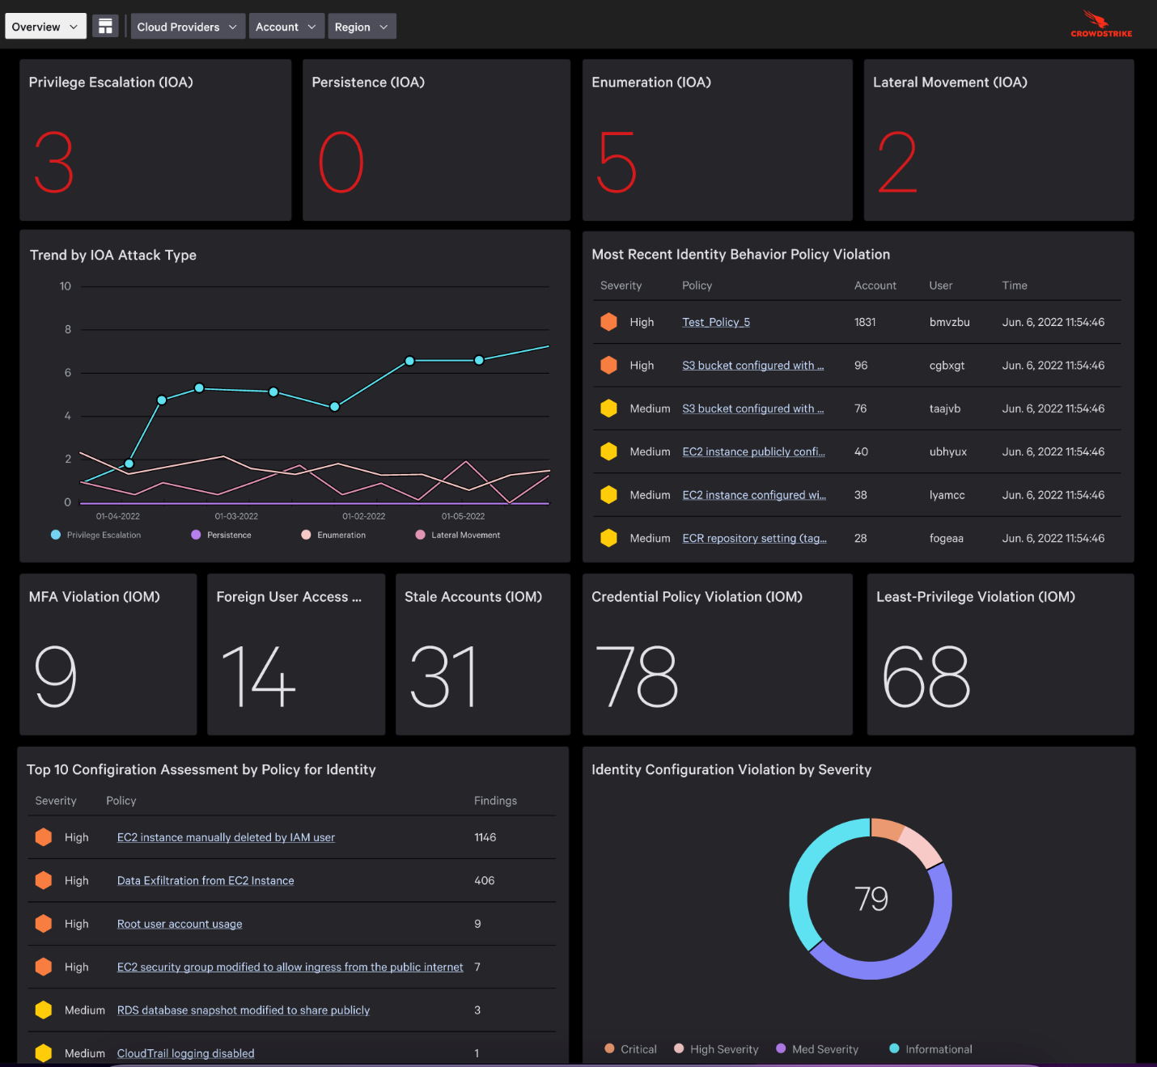The width and height of the screenshot is (1157, 1067).
Task: Click donut chart center total 79
Action: click(871, 900)
